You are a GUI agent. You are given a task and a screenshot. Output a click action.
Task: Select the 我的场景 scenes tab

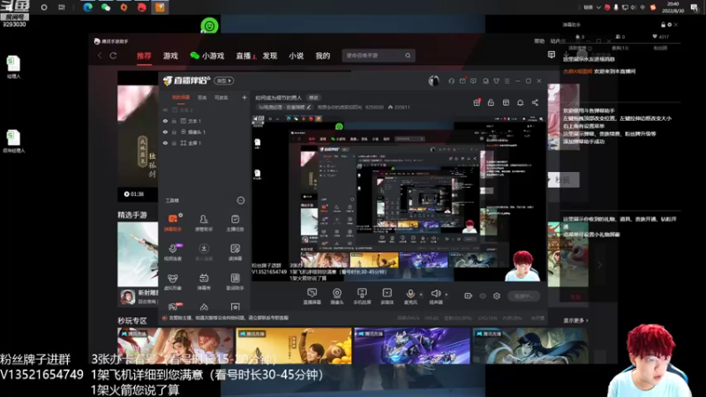point(181,98)
